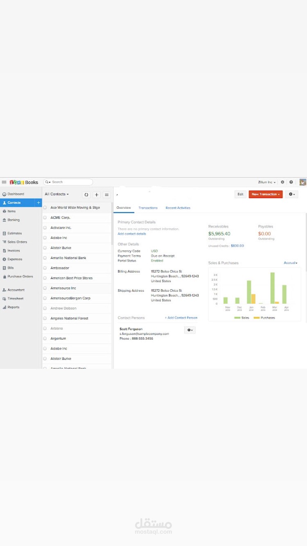
Task: Open the contacts list options menu icon
Action: pyautogui.click(x=106, y=195)
